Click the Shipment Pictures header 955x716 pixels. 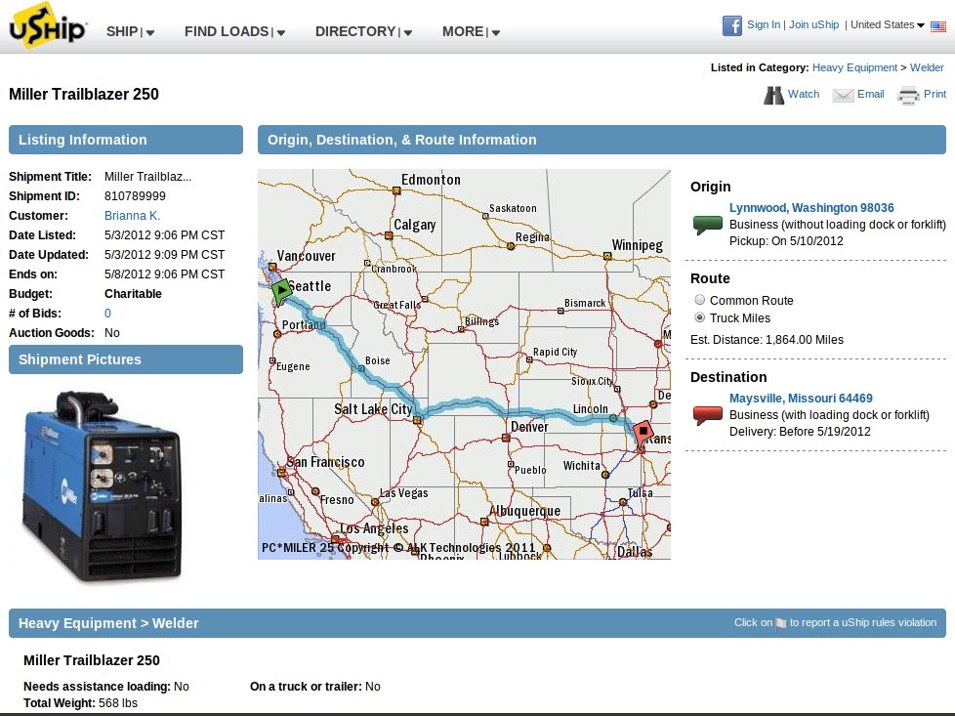coord(125,359)
